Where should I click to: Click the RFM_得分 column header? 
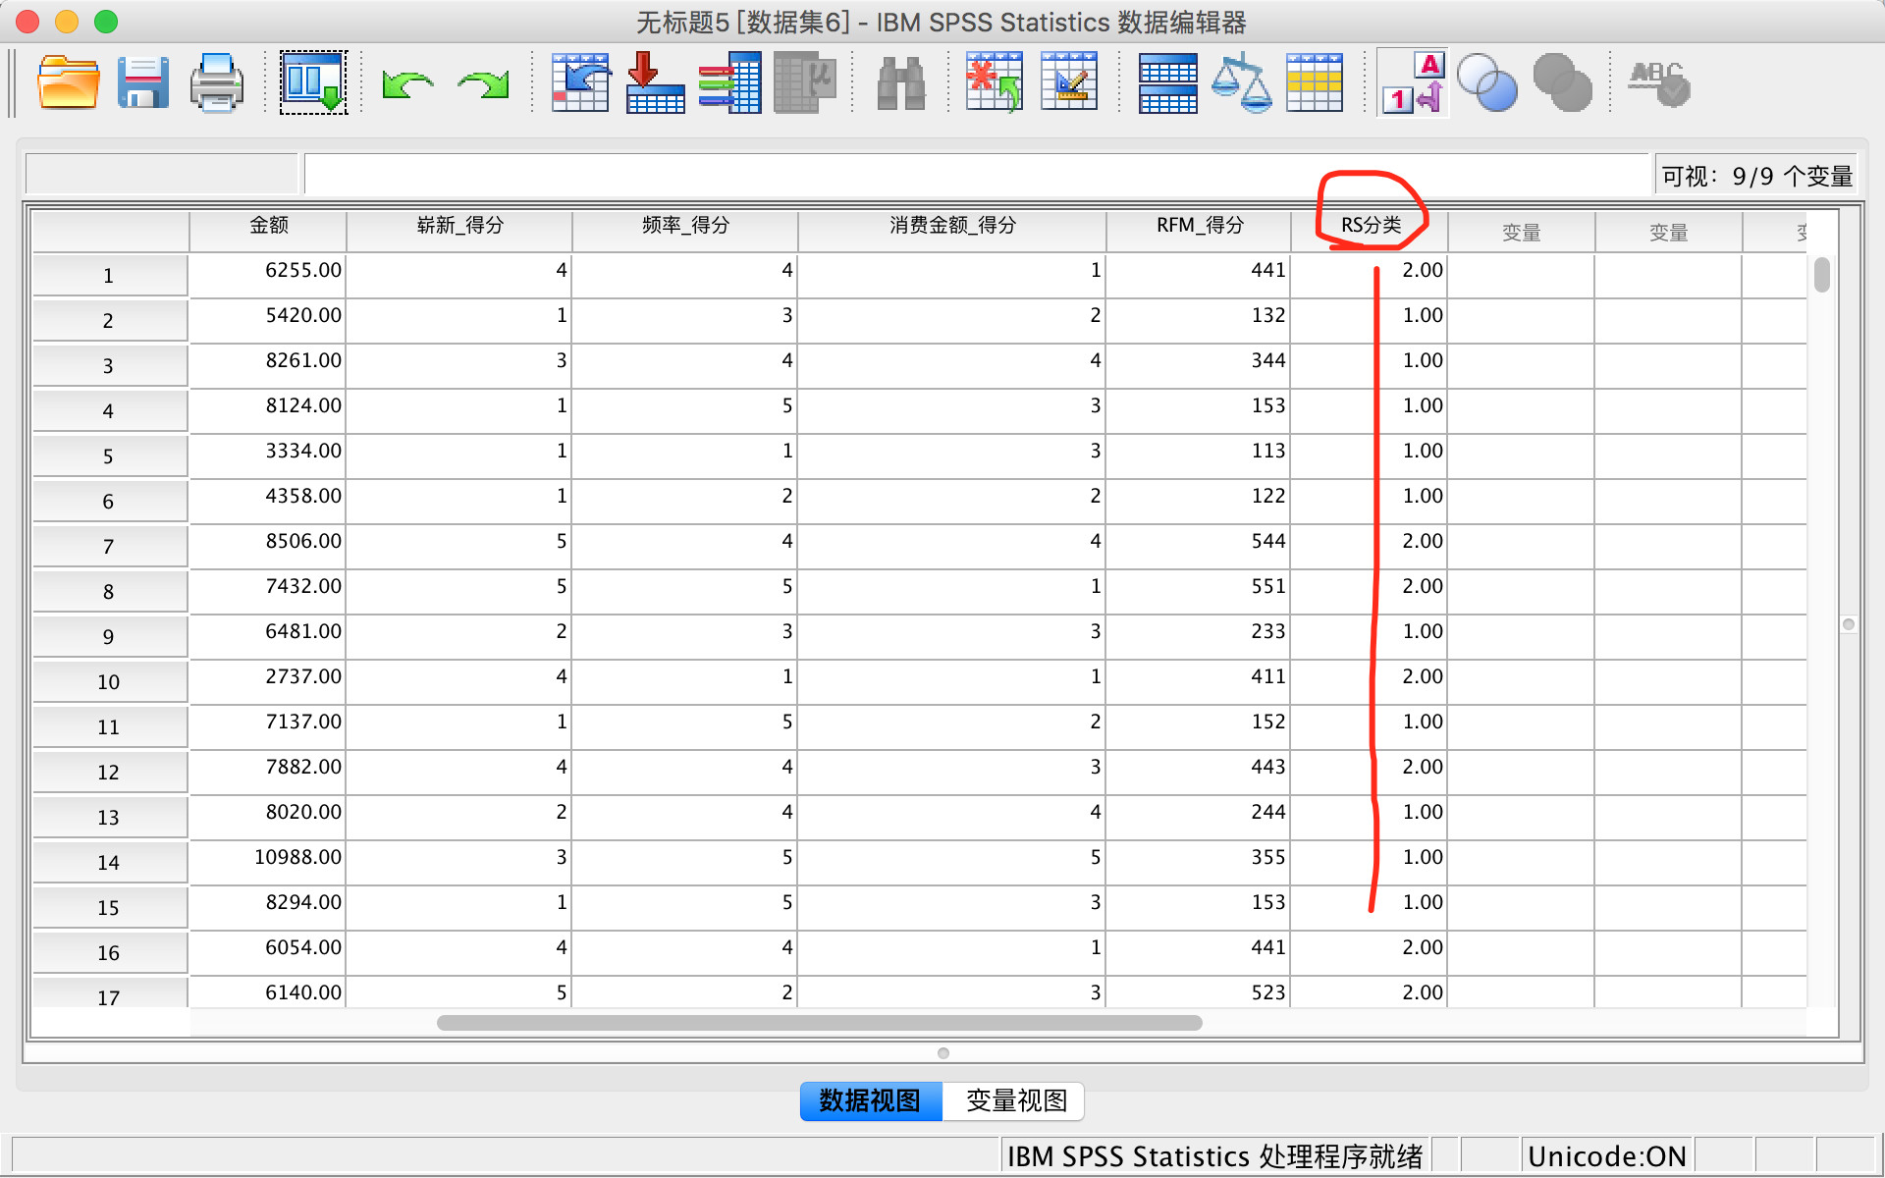1199,226
